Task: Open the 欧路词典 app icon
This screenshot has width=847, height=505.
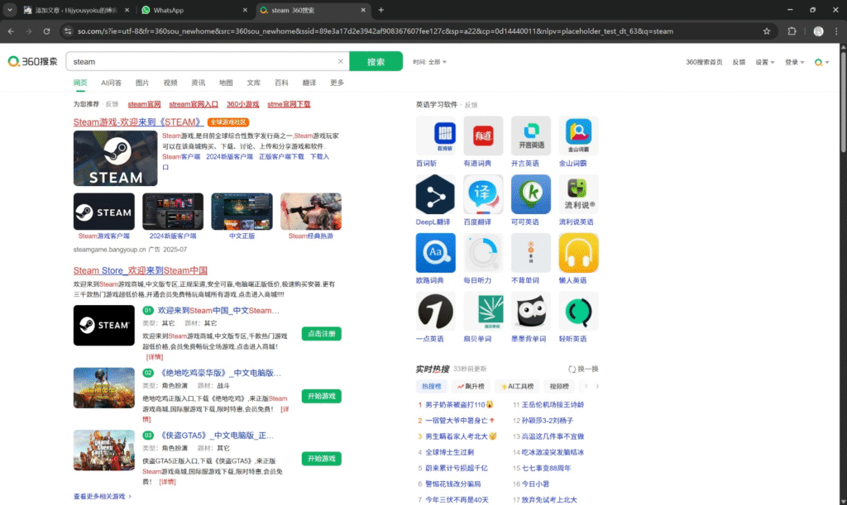Action: click(x=435, y=253)
